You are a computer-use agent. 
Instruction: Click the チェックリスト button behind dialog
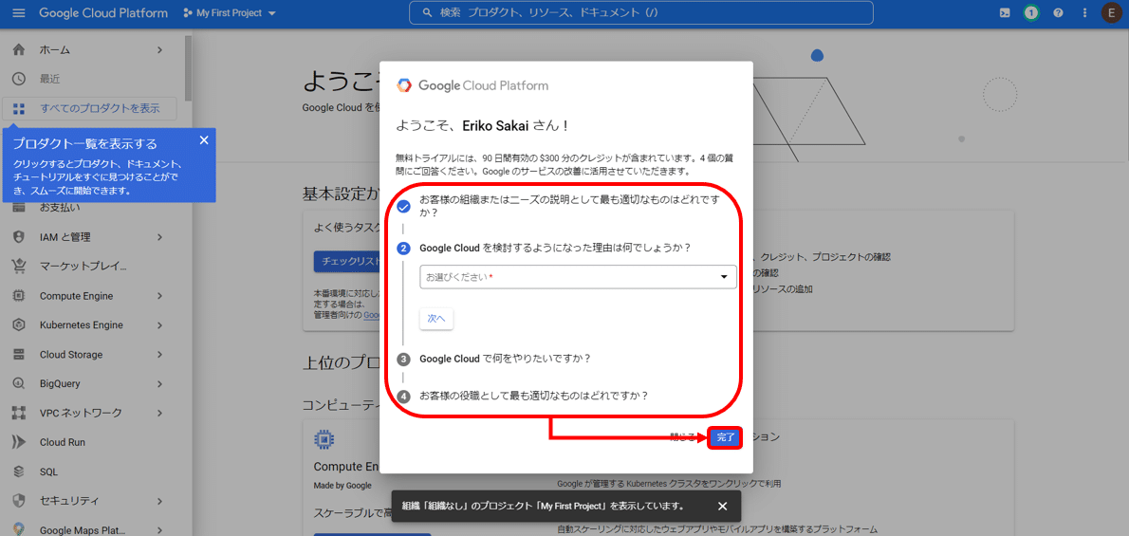347,262
